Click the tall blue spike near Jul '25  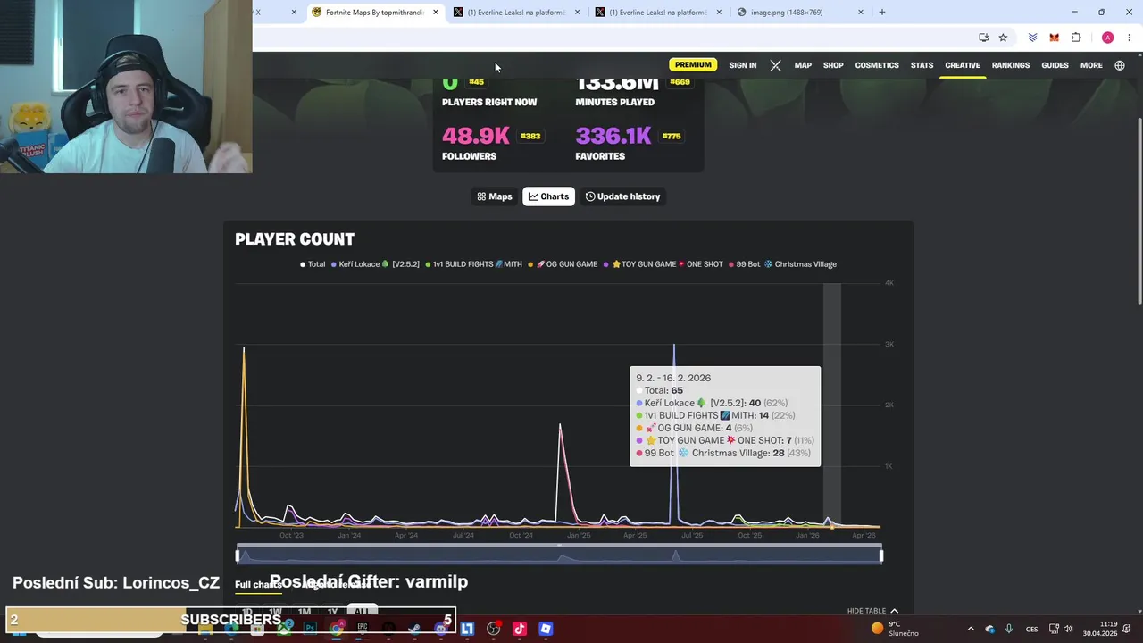click(674, 434)
